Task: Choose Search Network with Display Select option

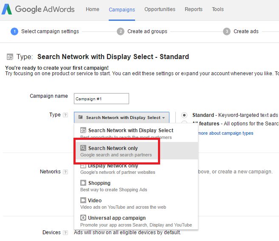Action: click(136, 133)
